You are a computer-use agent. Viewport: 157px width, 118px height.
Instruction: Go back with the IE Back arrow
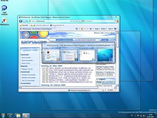tap(20, 21)
